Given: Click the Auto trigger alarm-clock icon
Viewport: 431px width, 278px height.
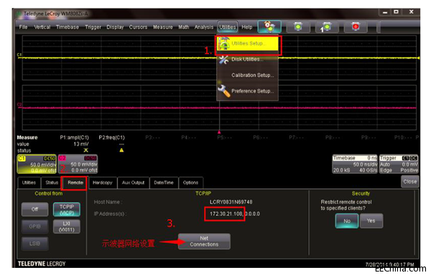Looking at the screenshot, I should coord(269,27).
